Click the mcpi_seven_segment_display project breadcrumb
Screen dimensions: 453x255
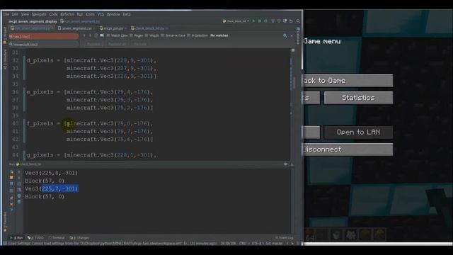(33, 21)
